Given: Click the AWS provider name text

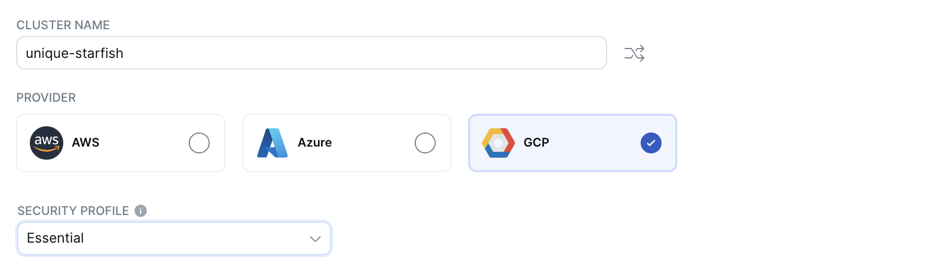Looking at the screenshot, I should 86,143.
